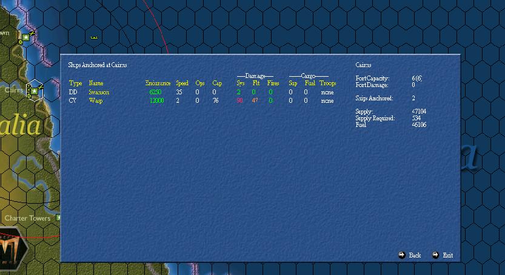Click the Flt damage column header

click(256, 83)
